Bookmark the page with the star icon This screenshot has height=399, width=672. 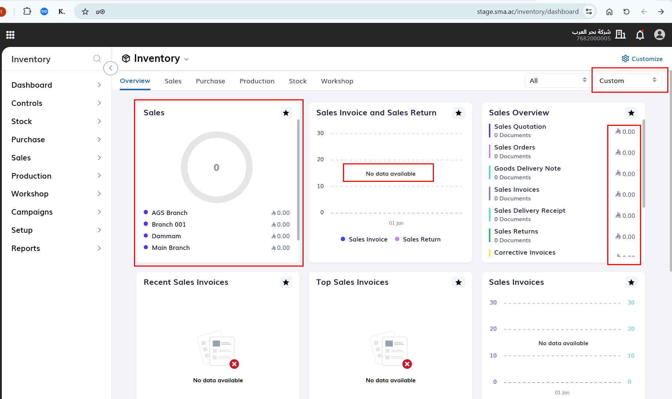pyautogui.click(x=85, y=12)
